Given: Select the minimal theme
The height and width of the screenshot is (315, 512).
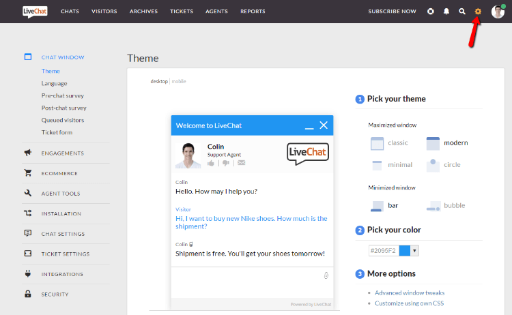Looking at the screenshot, I should (392, 165).
